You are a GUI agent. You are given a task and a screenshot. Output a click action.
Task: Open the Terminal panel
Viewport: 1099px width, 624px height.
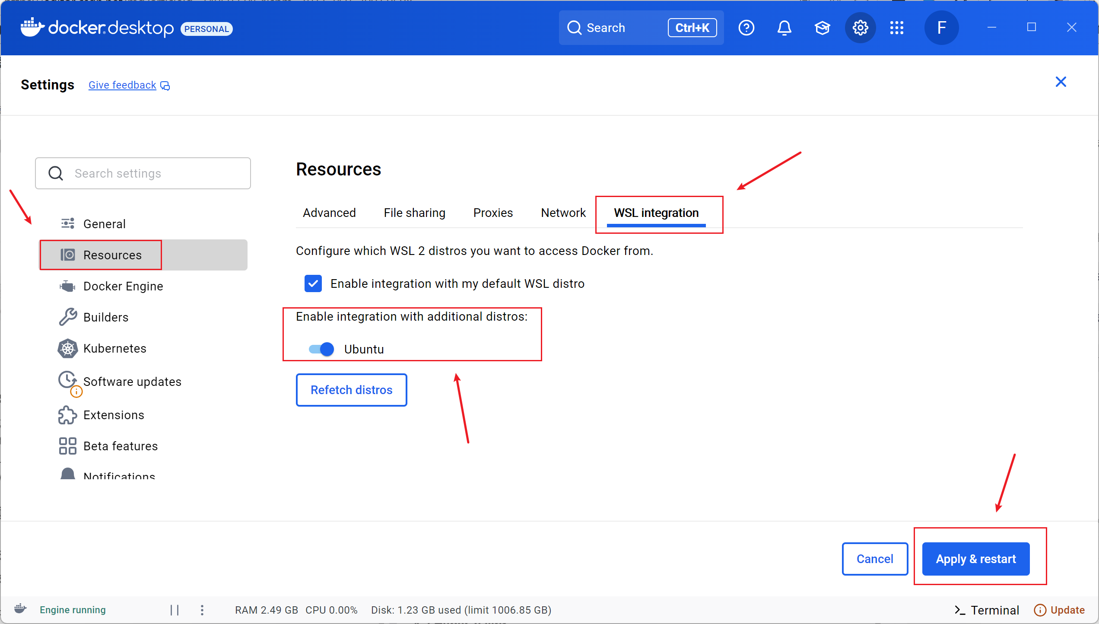[x=987, y=610]
